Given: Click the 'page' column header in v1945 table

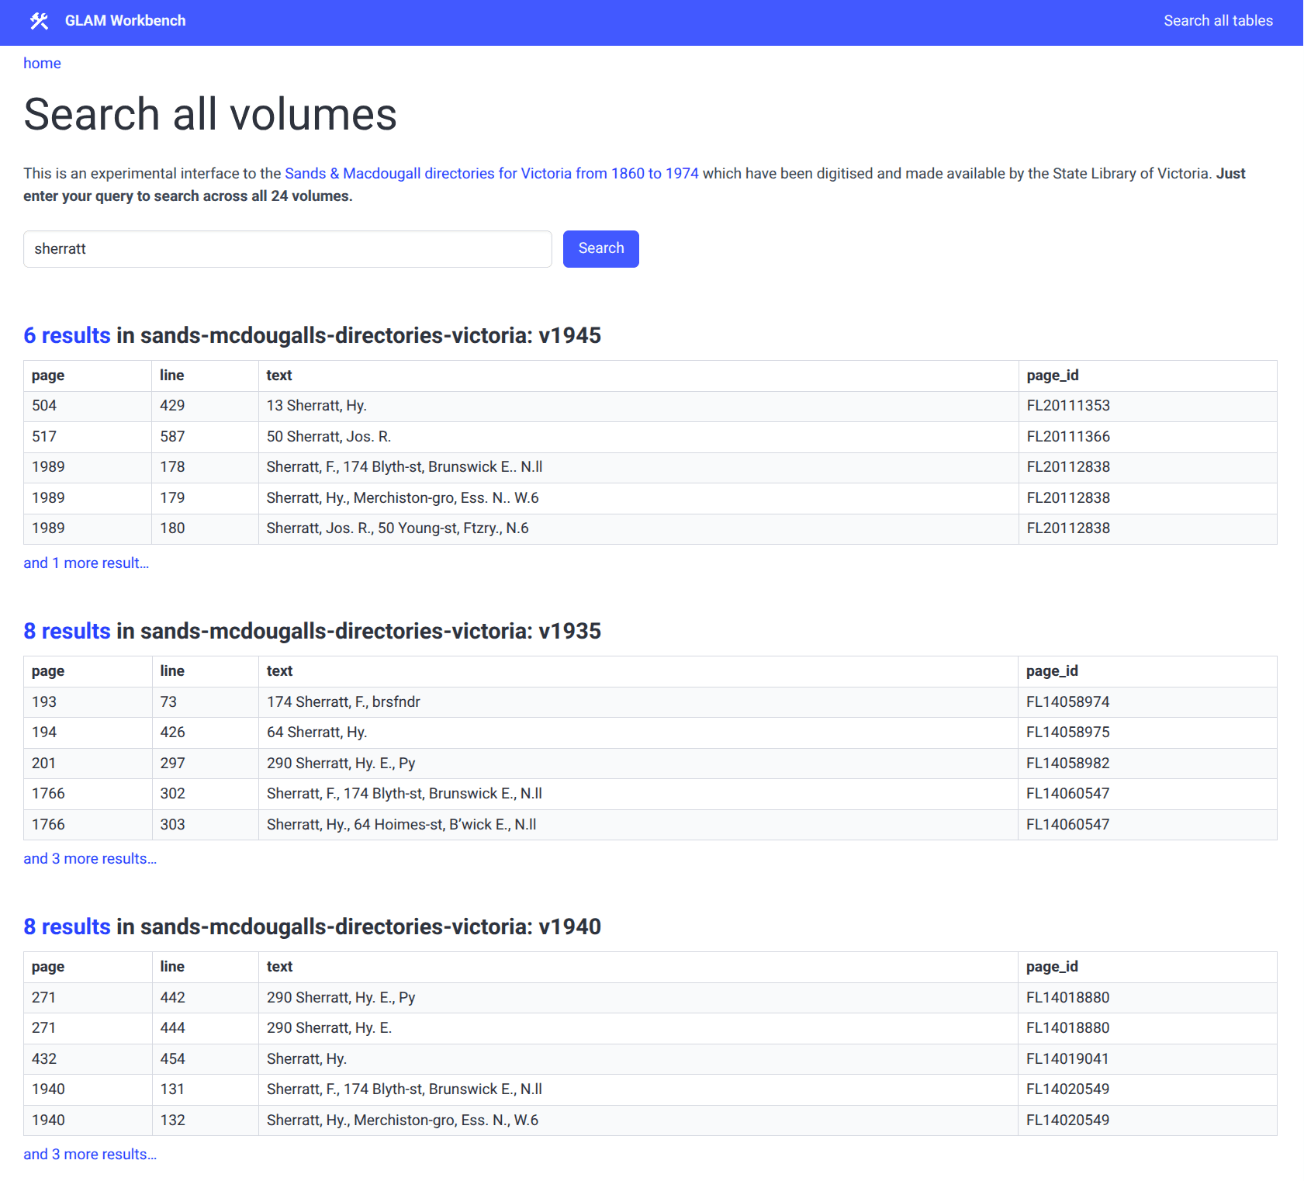Looking at the screenshot, I should [x=47, y=375].
